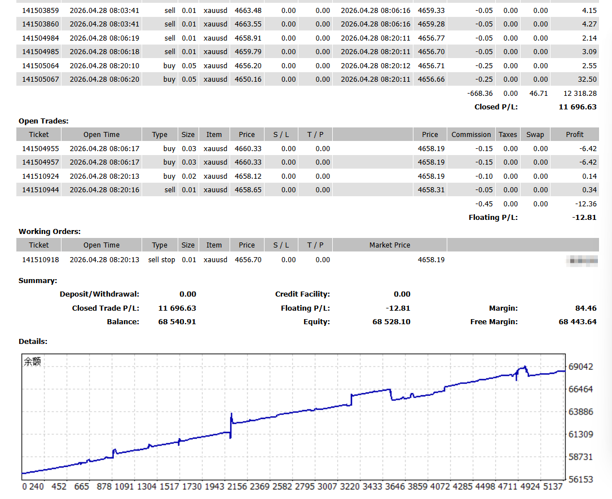The width and height of the screenshot is (612, 499).
Task: Click Balance value 68 540.91
Action: (177, 322)
